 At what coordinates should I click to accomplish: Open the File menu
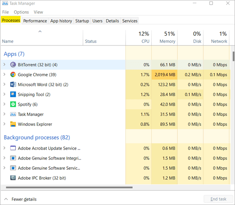[6, 12]
